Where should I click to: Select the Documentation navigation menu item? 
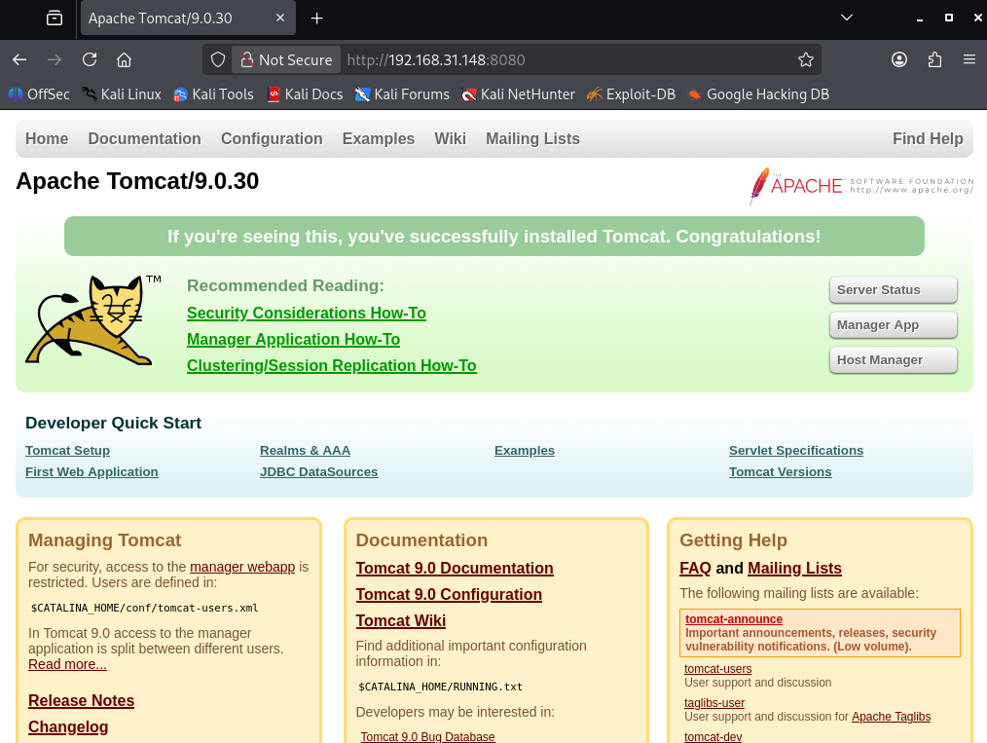[144, 138]
